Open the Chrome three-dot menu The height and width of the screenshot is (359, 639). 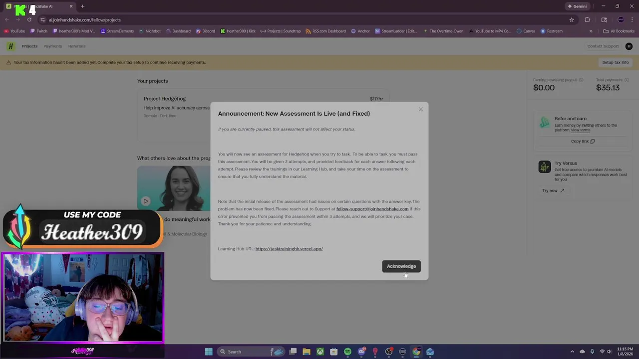[632, 20]
